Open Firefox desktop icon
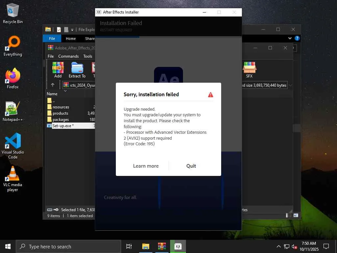This screenshot has width=337, height=253. [13, 78]
